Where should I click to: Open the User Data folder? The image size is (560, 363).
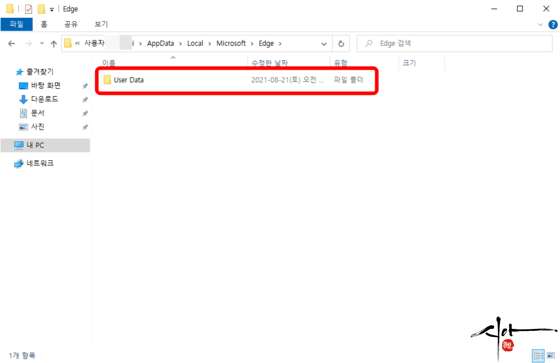point(129,80)
